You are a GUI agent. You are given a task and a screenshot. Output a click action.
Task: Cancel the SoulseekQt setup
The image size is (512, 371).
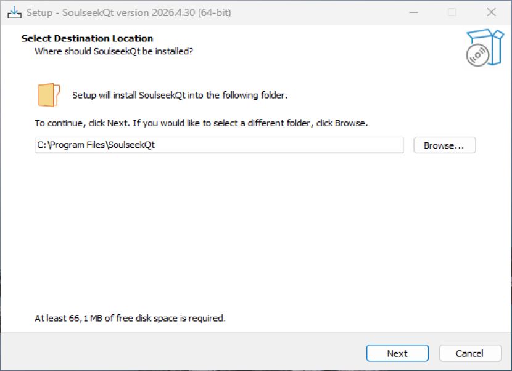tap(470, 353)
